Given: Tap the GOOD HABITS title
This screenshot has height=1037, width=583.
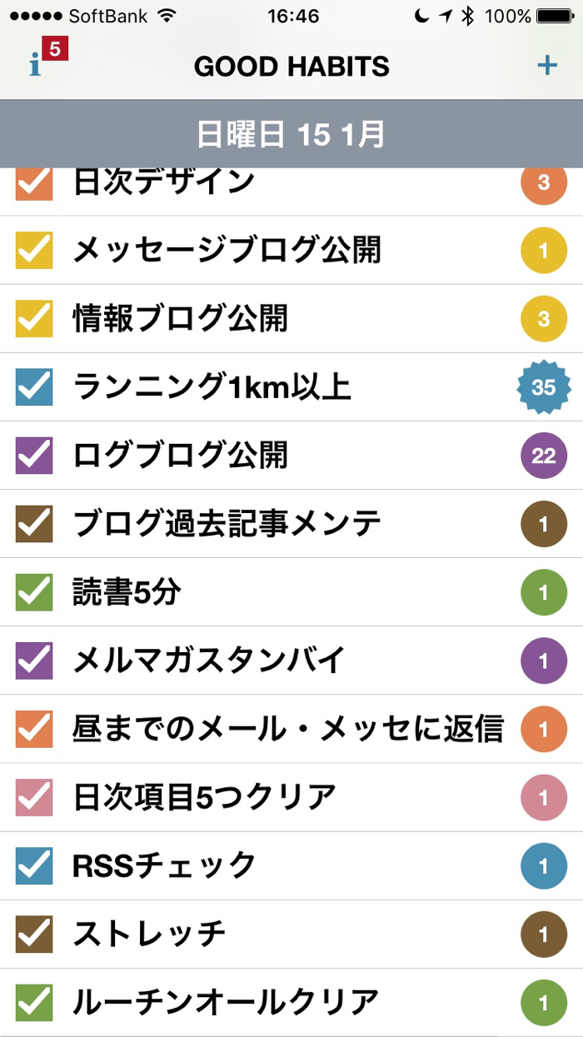Looking at the screenshot, I should pyautogui.click(x=291, y=67).
